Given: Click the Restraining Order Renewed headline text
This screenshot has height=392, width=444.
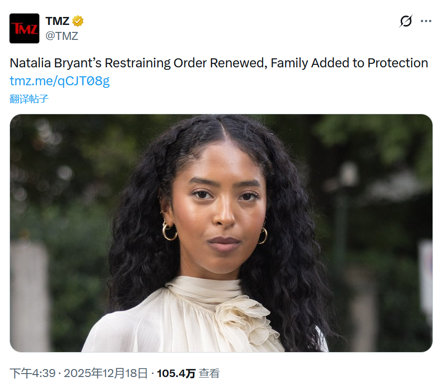Looking at the screenshot, I should 186,63.
